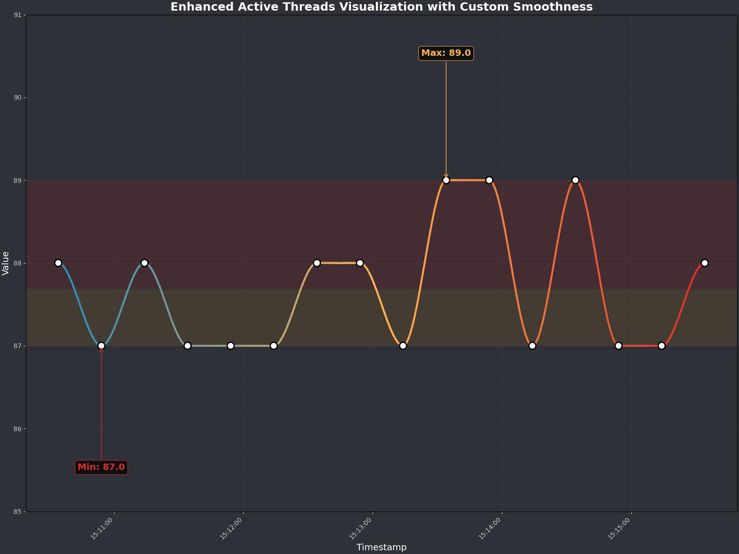Click the 91 y-axis tick label
This screenshot has height=554, width=739.
(x=18, y=15)
